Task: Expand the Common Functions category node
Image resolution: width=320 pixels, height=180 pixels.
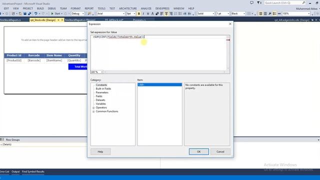Action: 93,111
